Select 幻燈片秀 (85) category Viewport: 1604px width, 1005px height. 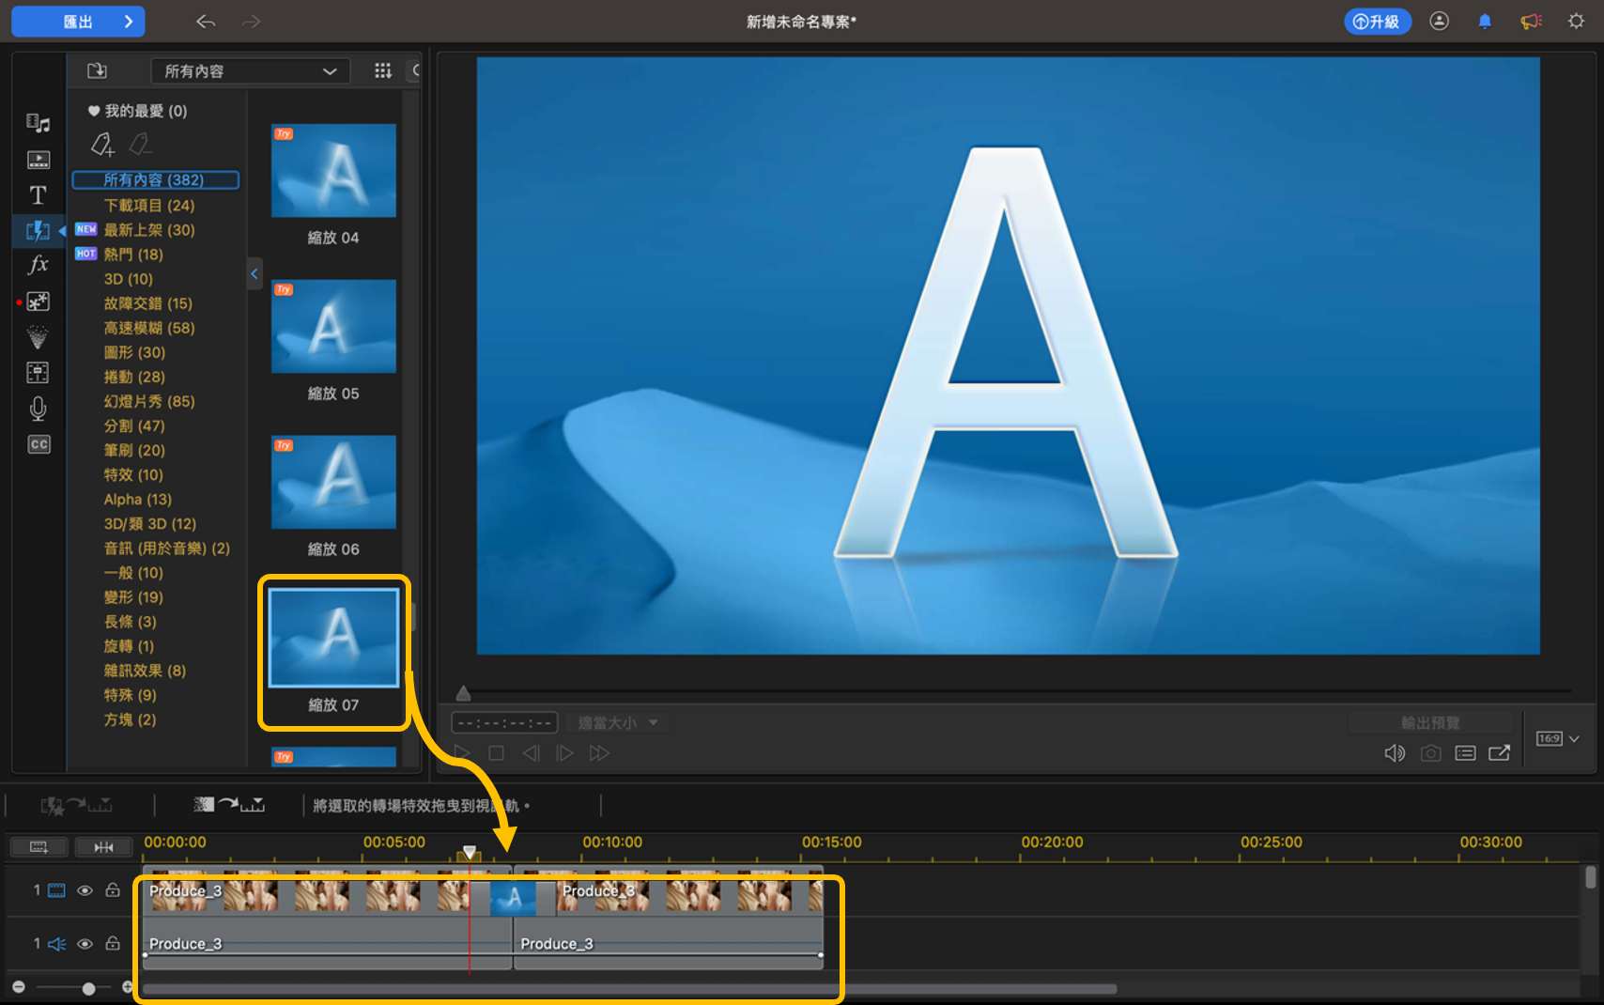[149, 401]
